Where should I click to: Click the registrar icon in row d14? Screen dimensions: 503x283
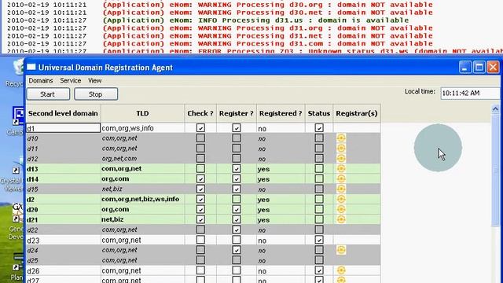point(341,178)
